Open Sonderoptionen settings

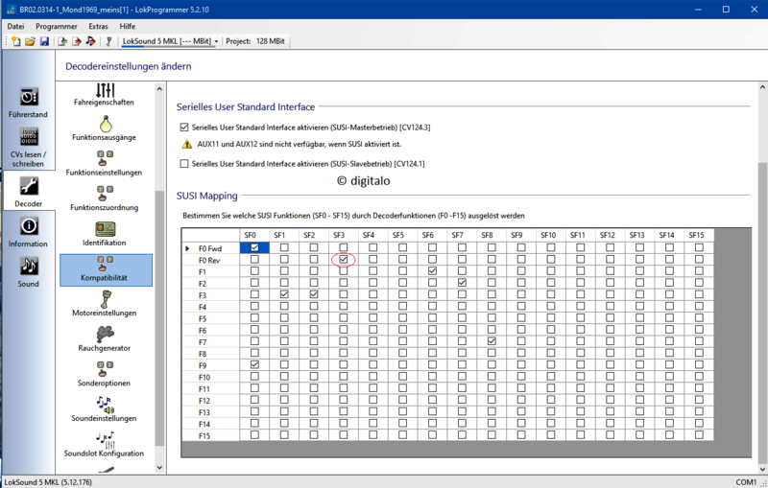(104, 374)
